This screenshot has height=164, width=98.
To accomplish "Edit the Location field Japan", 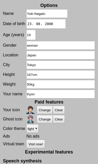I will [x=60, y=55].
